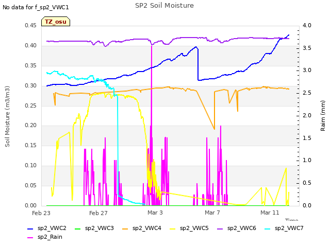The width and height of the screenshot is (330, 247).
Task: Click sp2_VWC7 legend entry
Action: click(284, 228)
